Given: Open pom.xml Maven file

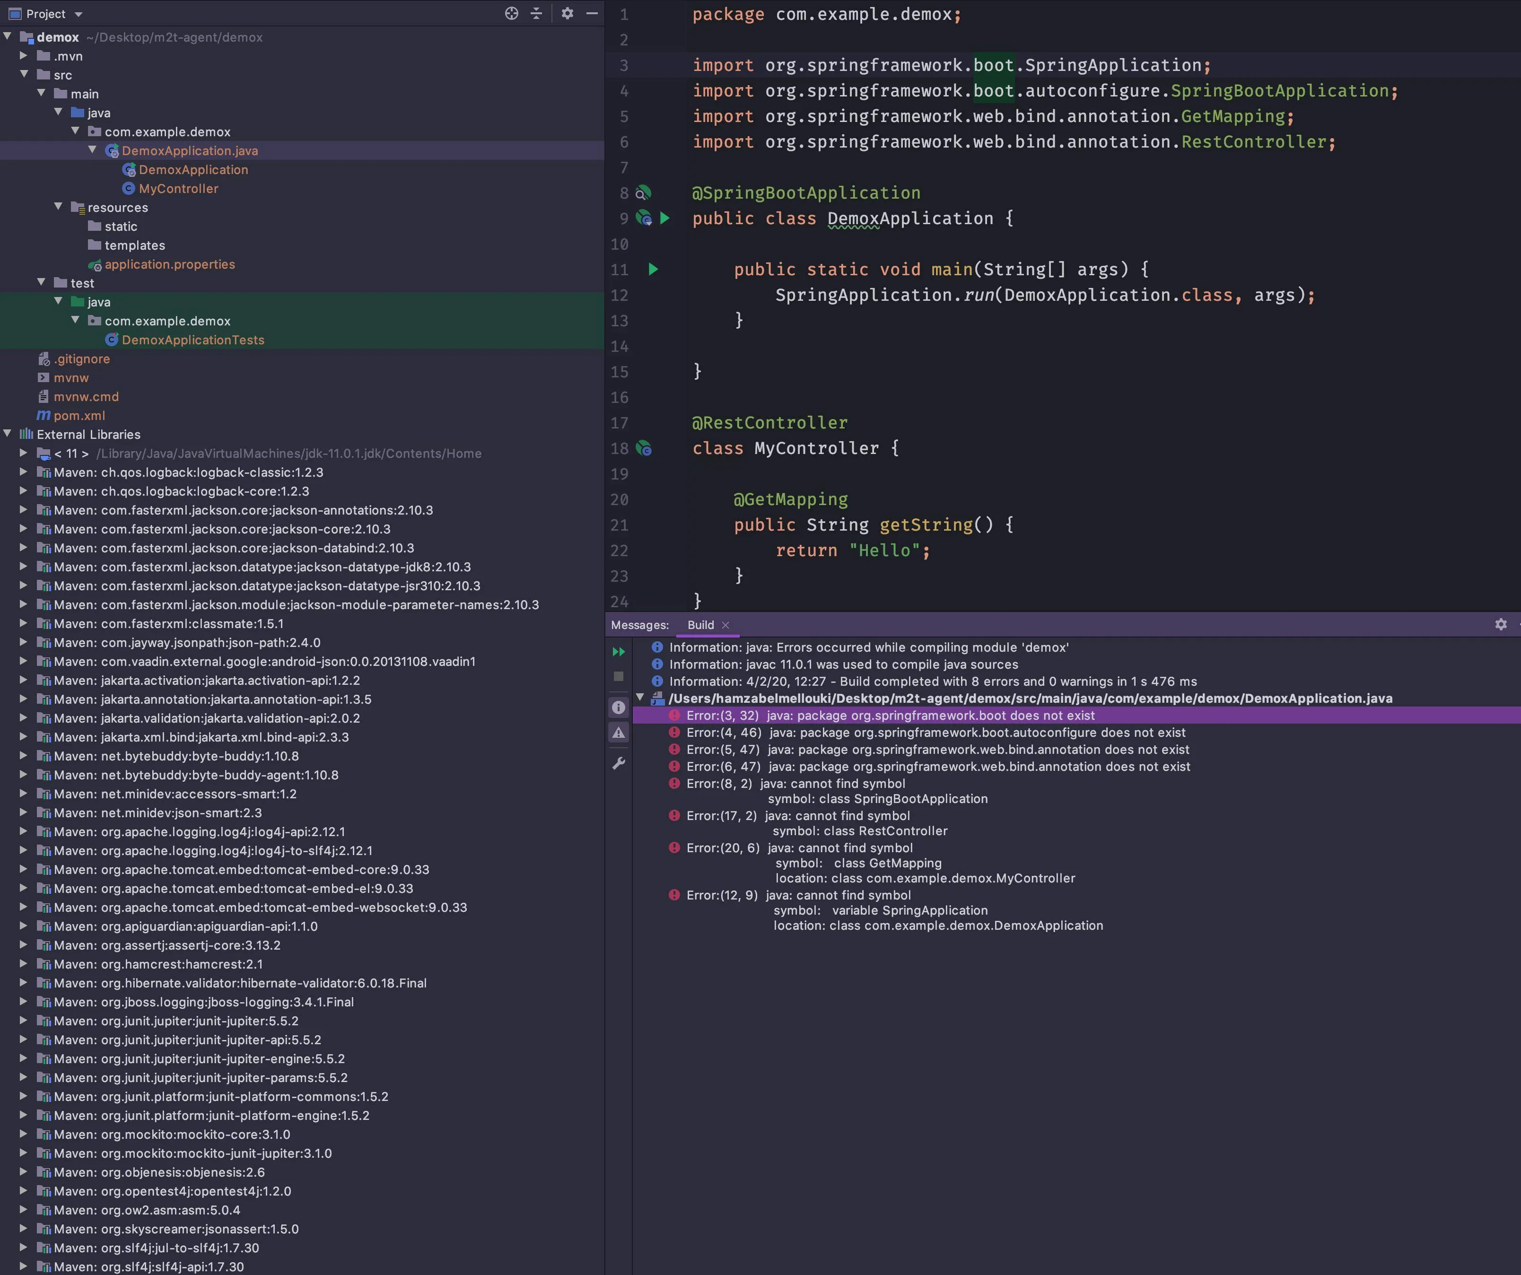Looking at the screenshot, I should point(79,416).
